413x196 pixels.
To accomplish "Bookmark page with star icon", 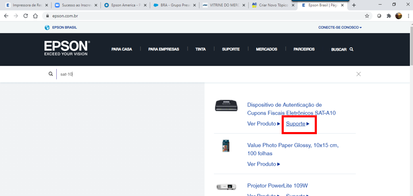I will point(367,16).
